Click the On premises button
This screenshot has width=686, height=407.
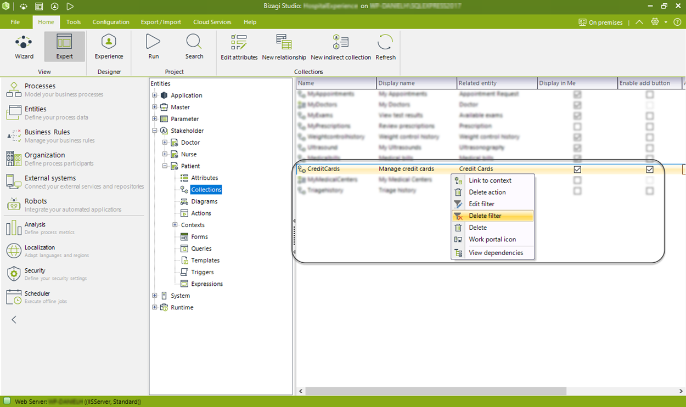click(x=600, y=22)
